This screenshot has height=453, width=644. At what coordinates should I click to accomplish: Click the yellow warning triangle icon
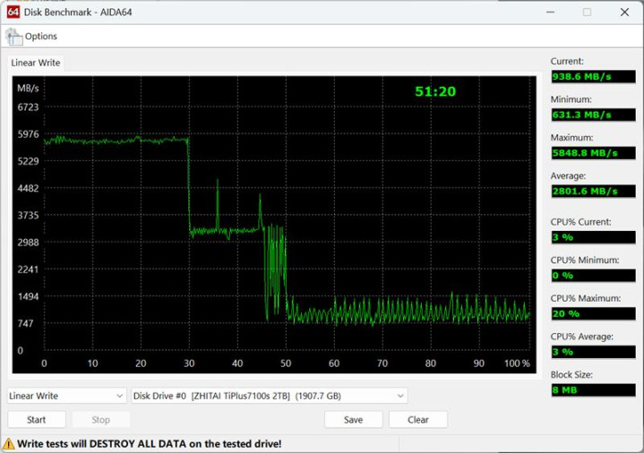point(8,443)
